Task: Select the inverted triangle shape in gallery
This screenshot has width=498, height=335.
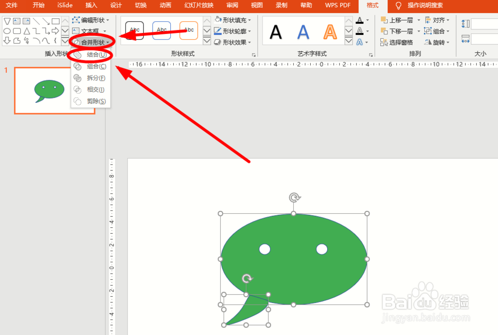Action: coord(7,21)
